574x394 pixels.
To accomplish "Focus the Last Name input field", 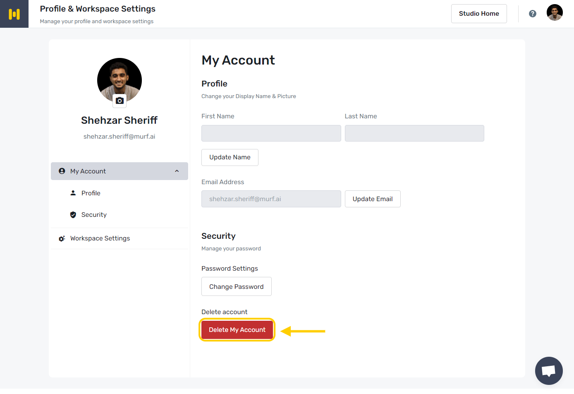I will pyautogui.click(x=414, y=133).
